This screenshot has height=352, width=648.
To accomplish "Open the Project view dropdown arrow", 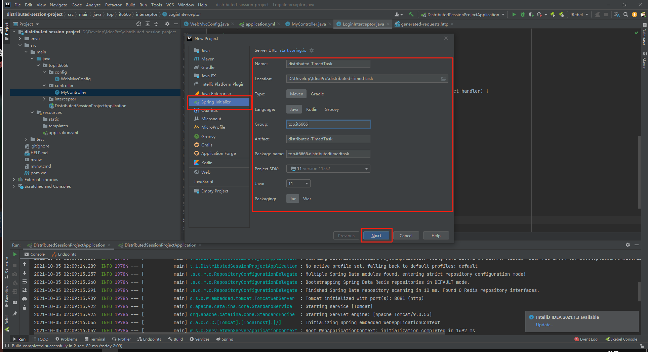I will (37, 24).
